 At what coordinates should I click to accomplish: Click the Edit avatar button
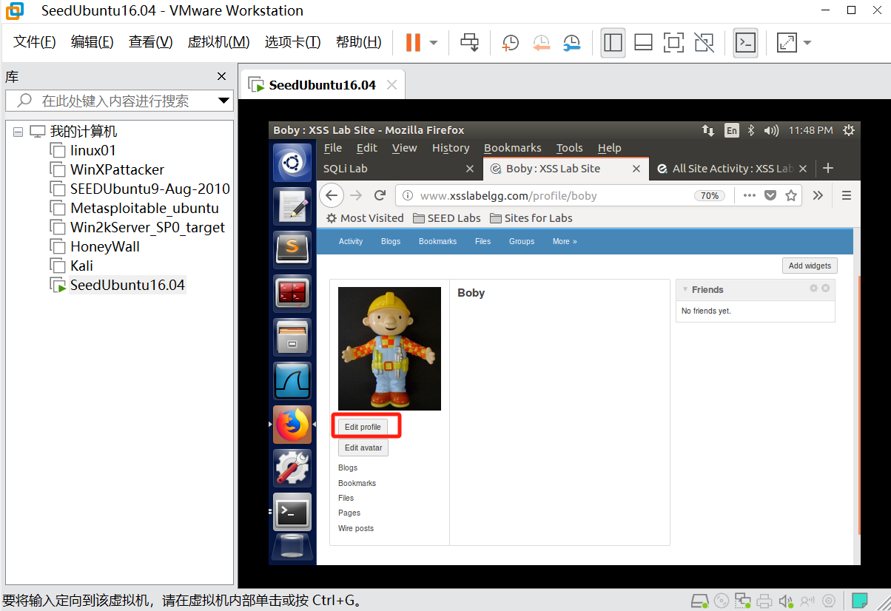(x=363, y=448)
